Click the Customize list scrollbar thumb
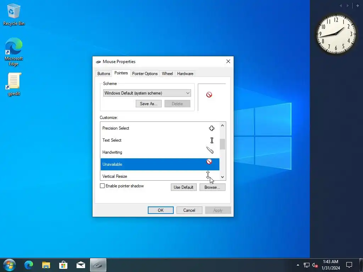363x272 pixels. pyautogui.click(x=223, y=144)
